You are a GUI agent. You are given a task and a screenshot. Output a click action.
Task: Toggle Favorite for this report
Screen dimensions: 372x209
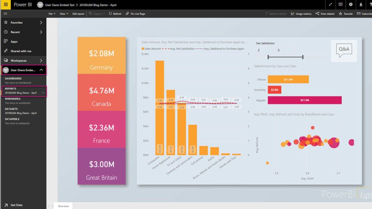(x=346, y=13)
